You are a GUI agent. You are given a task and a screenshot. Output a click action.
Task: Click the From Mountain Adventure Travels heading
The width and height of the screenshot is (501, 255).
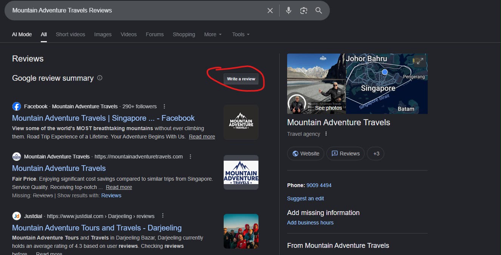338,246
